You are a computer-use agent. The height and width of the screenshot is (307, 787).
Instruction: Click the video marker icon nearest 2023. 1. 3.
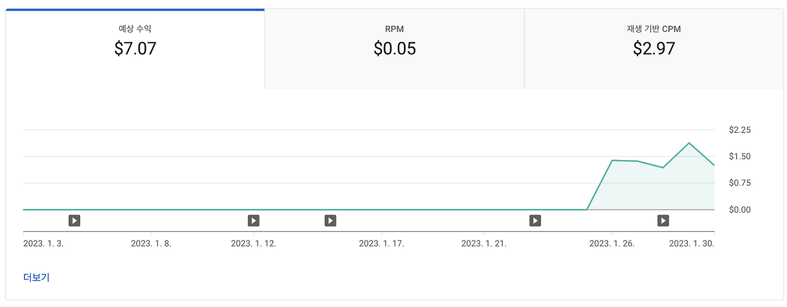point(74,220)
